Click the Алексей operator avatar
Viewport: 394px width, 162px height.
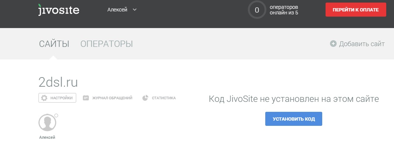point(47,123)
